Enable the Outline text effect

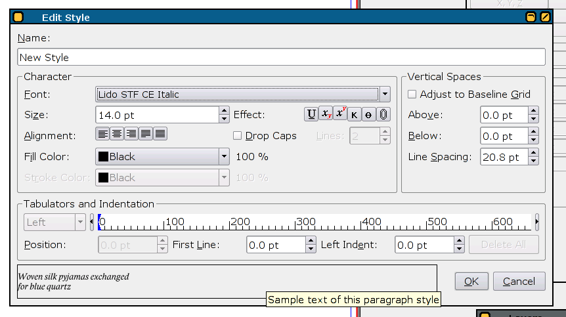pos(383,114)
